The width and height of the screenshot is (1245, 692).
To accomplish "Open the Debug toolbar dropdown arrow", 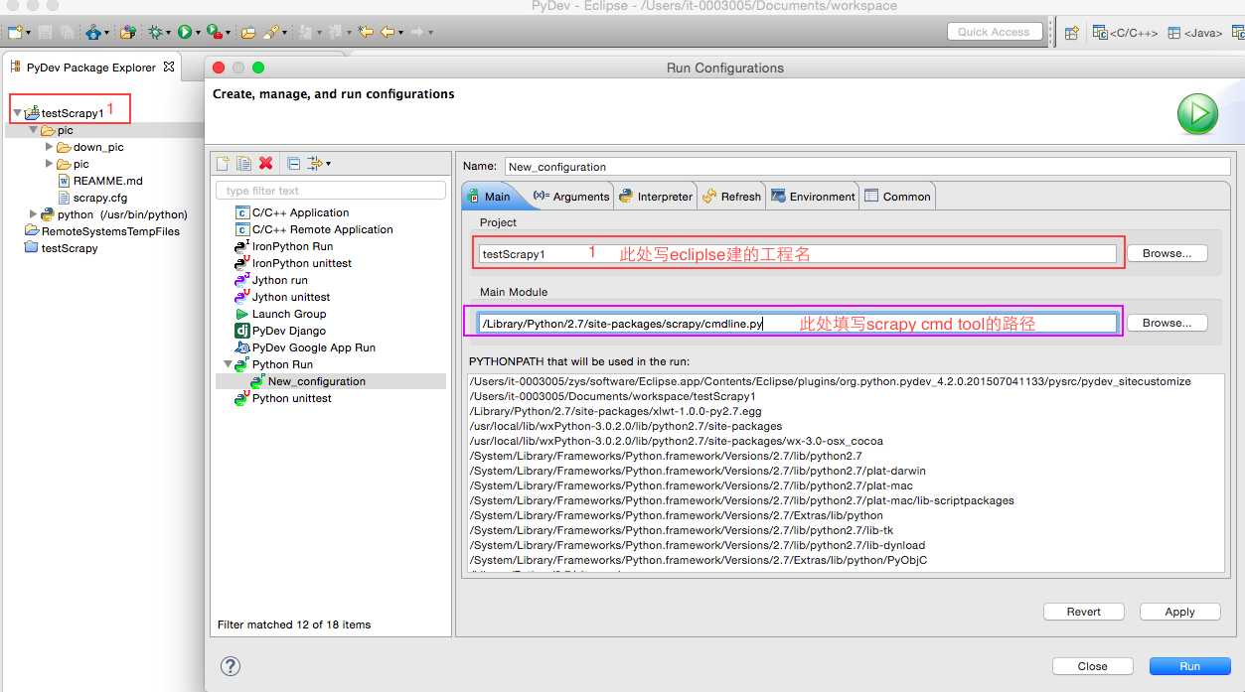I will click(x=169, y=33).
